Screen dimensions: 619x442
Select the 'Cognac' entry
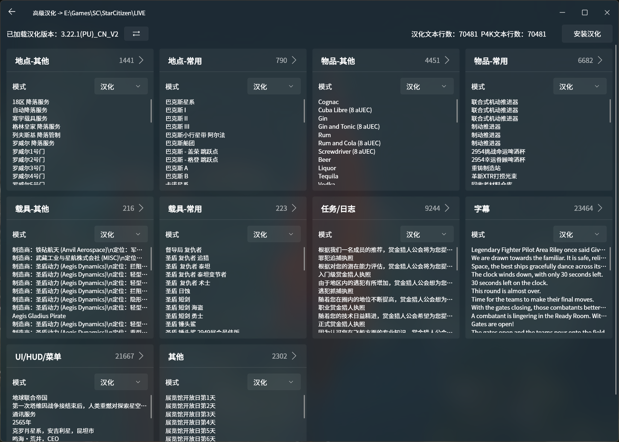tap(328, 102)
